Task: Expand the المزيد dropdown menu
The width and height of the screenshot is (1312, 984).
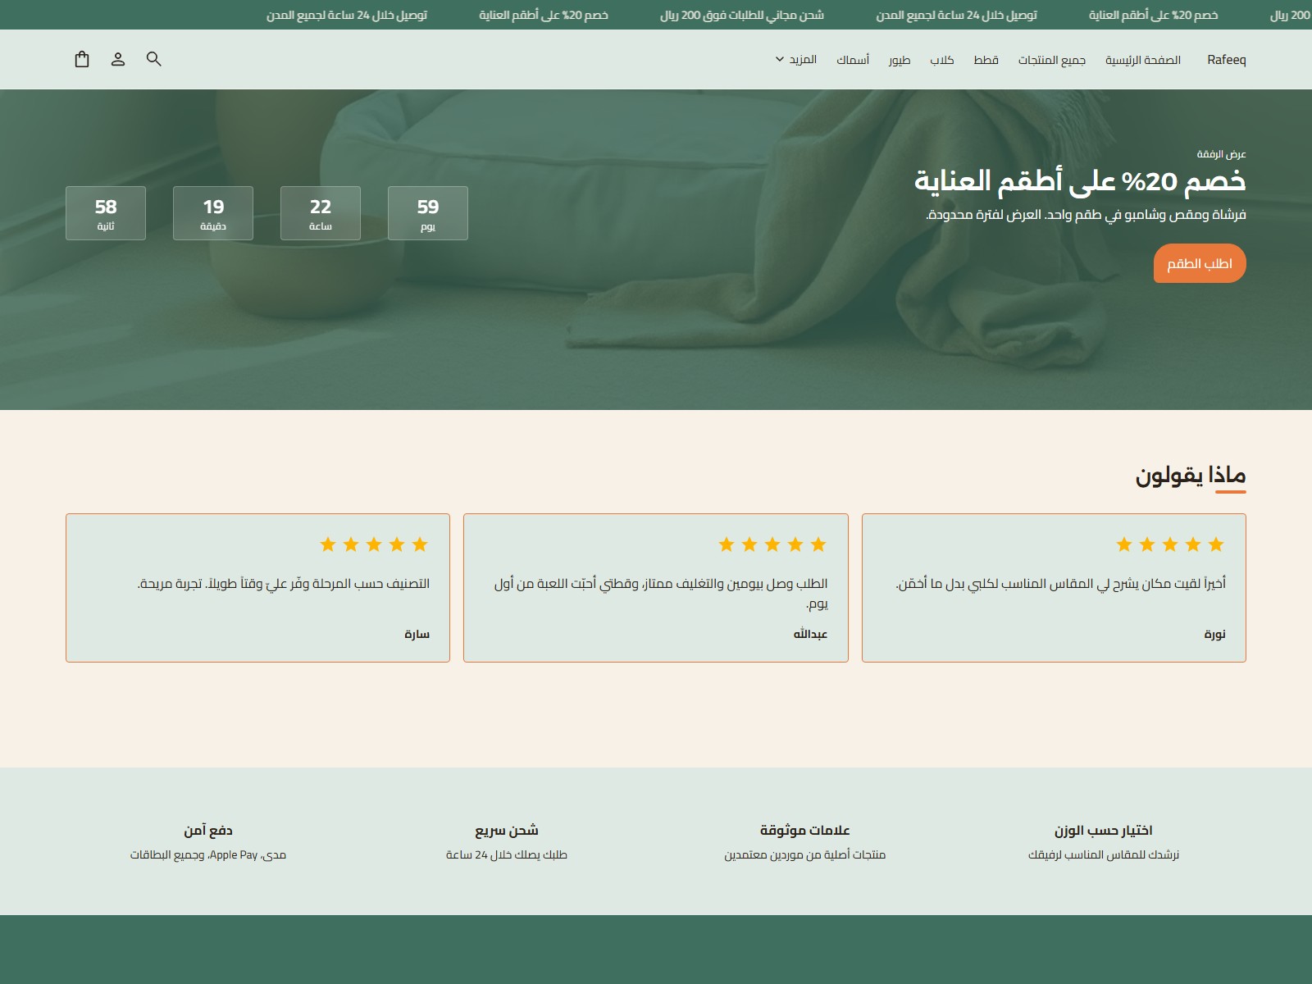Action: point(796,60)
